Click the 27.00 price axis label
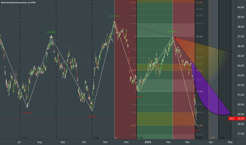Viewport: 246px width, 145px height. click(240, 134)
